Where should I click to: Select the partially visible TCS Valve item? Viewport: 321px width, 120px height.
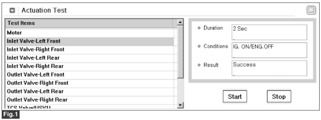pyautogui.click(x=90, y=107)
